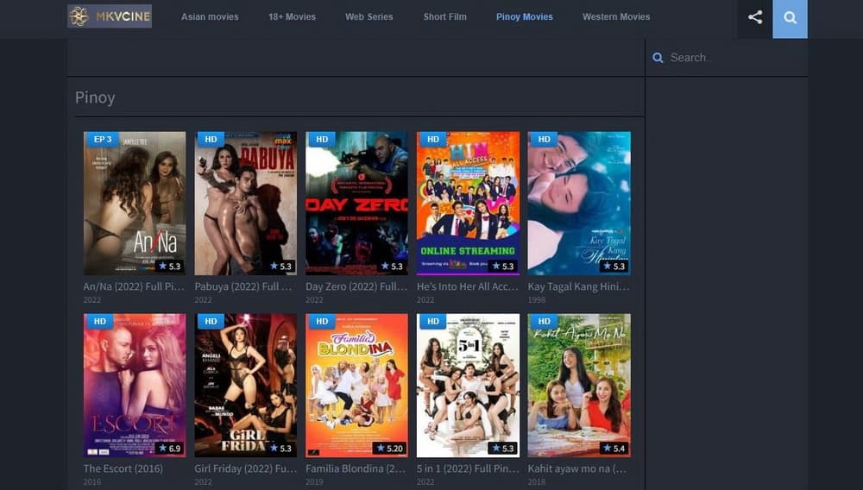Click HD badge on The Escort poster
Viewport: 863px width, 490px height.
pos(99,321)
